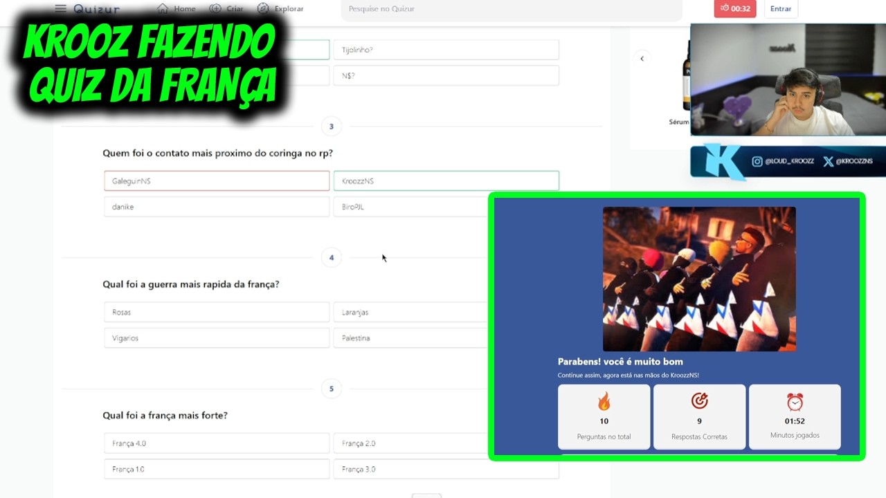Select 'Palestina' for question 4
This screenshot has width=886, height=498.
tap(411, 338)
